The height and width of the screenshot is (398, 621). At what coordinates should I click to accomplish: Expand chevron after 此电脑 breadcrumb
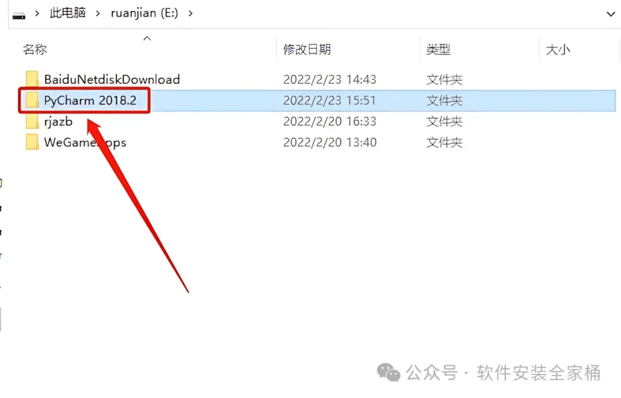(x=98, y=13)
